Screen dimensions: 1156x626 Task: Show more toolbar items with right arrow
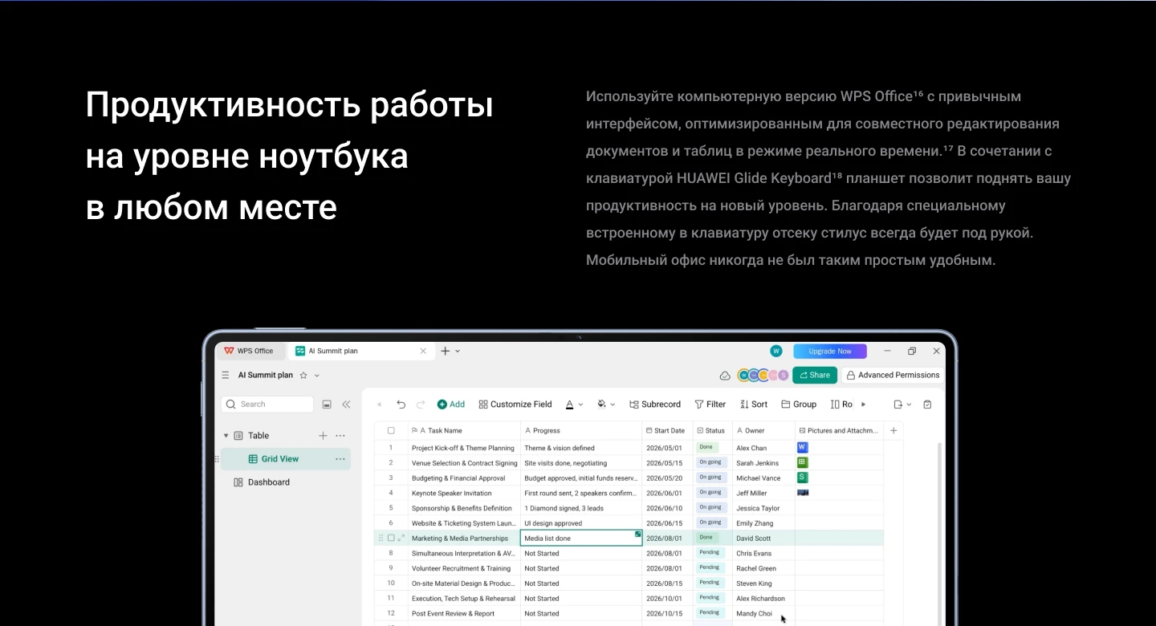tap(864, 404)
